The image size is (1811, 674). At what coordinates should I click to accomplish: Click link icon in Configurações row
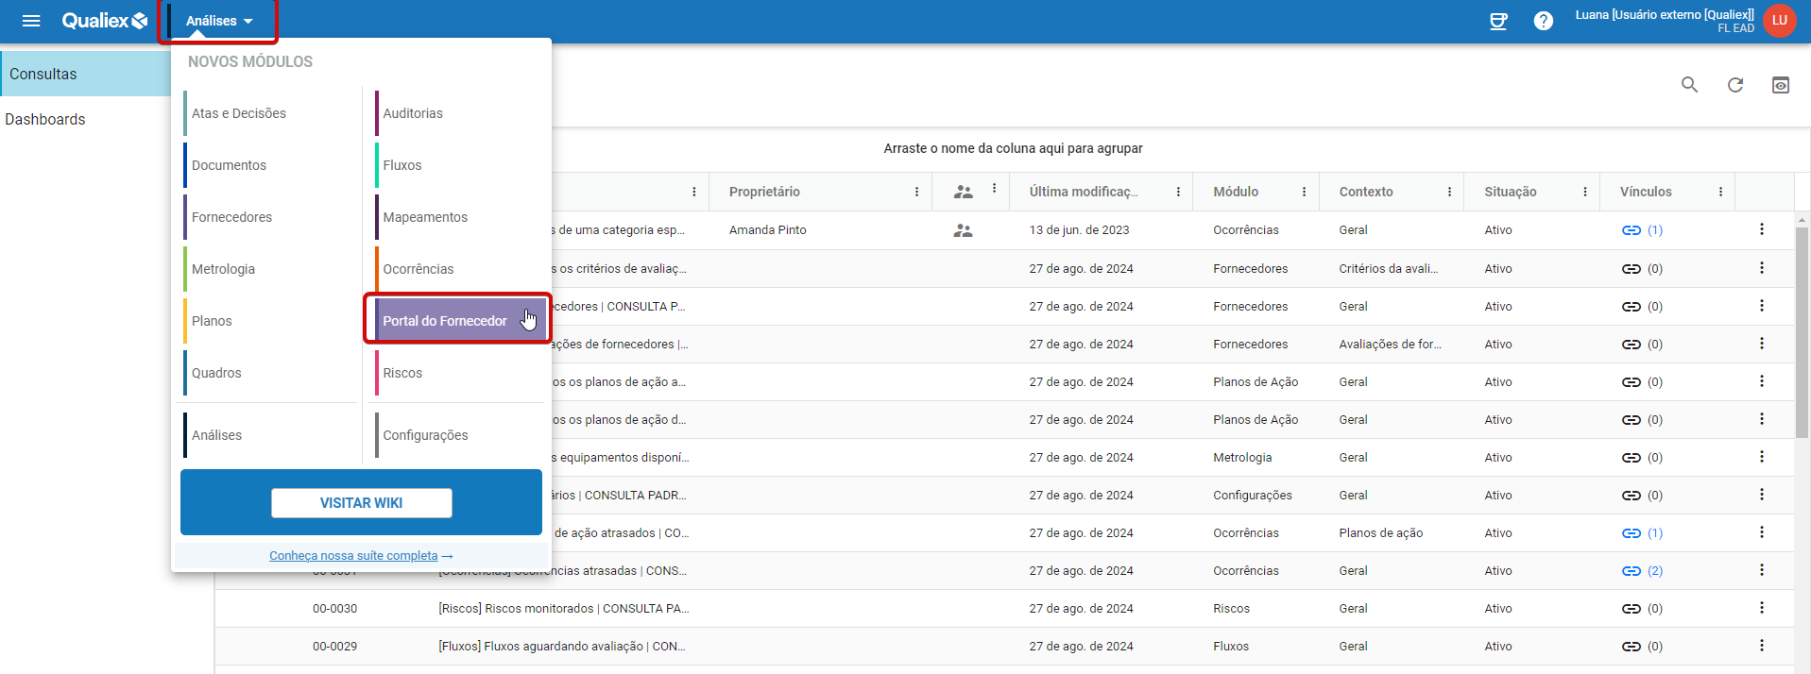[1632, 496]
